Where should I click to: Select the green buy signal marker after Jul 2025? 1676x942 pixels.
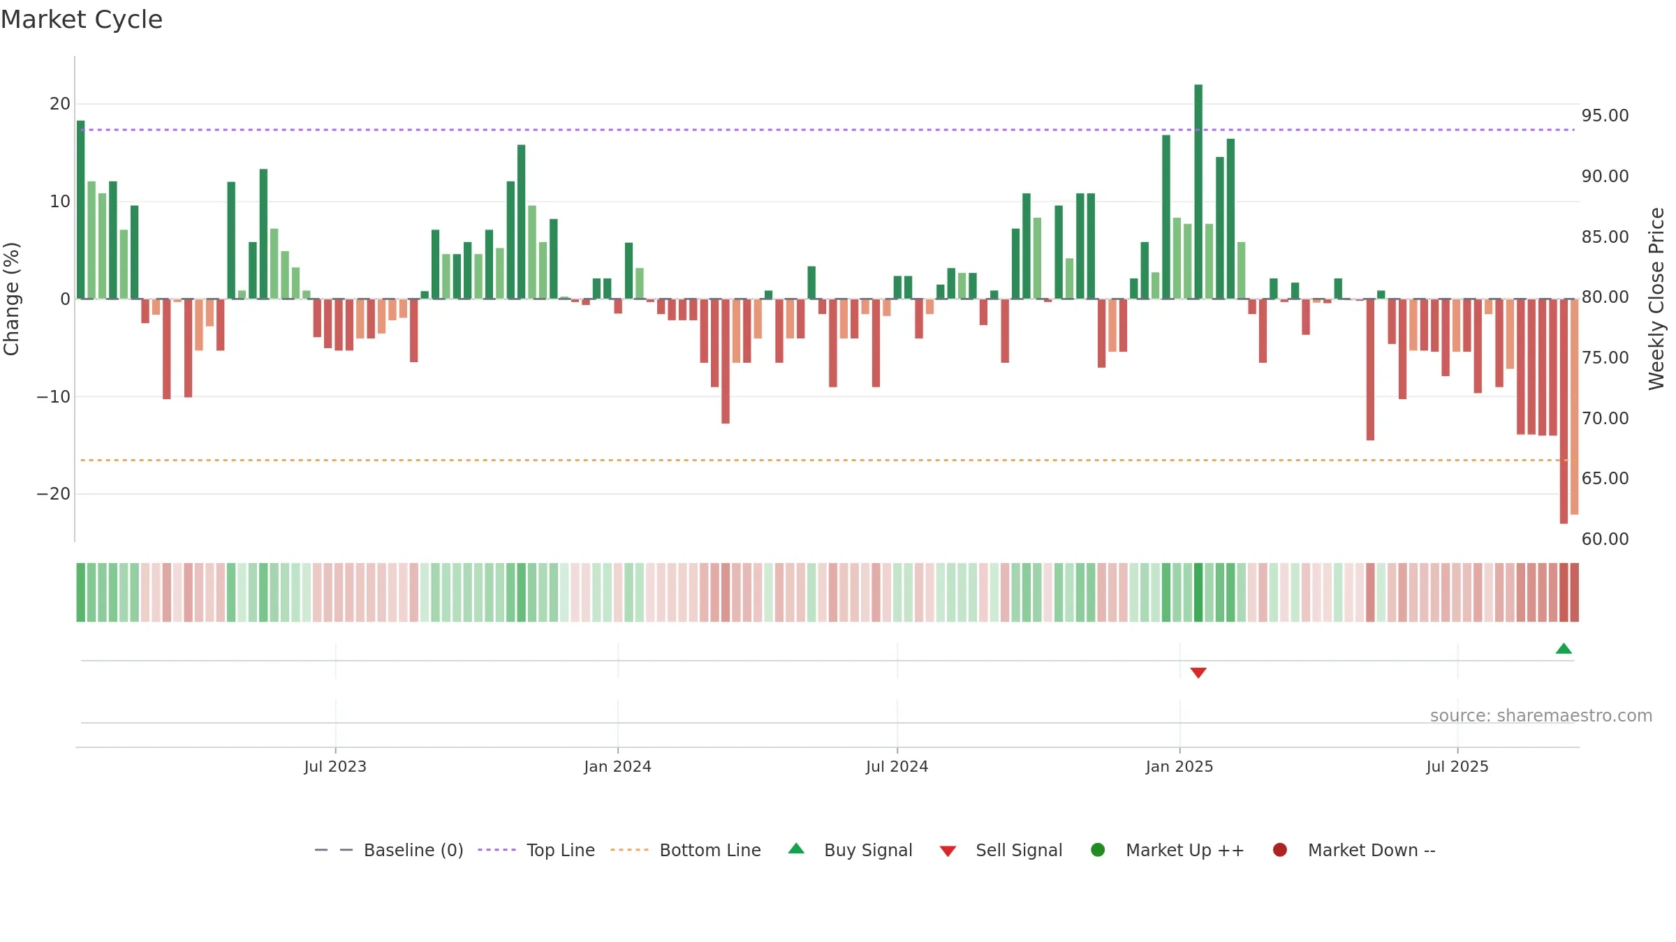click(1564, 649)
